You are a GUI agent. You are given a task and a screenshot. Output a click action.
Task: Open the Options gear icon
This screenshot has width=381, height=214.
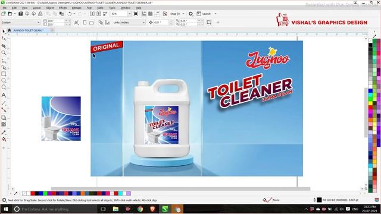tap(190, 14)
